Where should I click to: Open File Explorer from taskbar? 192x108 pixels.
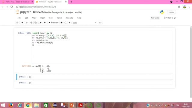tap(37, 105)
